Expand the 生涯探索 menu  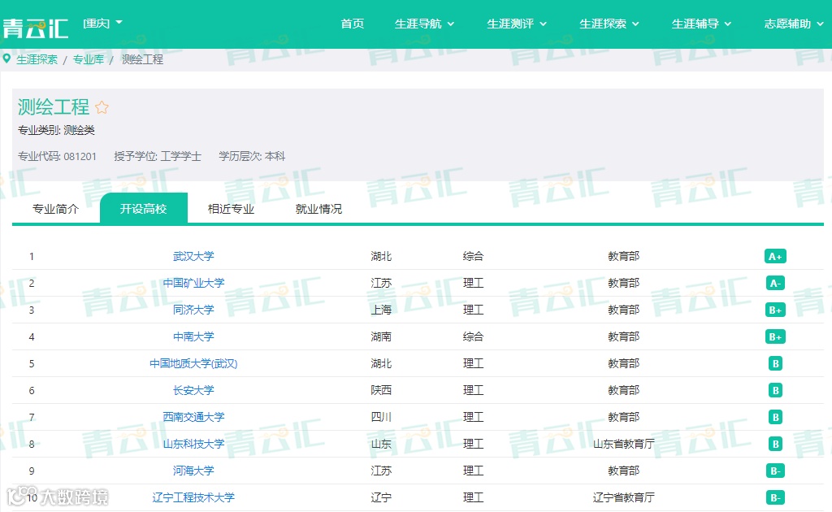coord(609,24)
